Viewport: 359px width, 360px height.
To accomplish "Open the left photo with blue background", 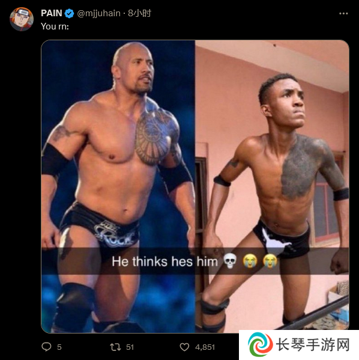I will pos(118,186).
